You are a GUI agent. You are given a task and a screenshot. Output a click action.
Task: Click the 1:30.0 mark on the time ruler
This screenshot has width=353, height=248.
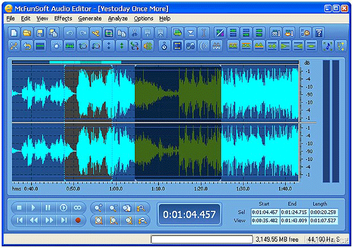pyautogui.click(x=243, y=189)
